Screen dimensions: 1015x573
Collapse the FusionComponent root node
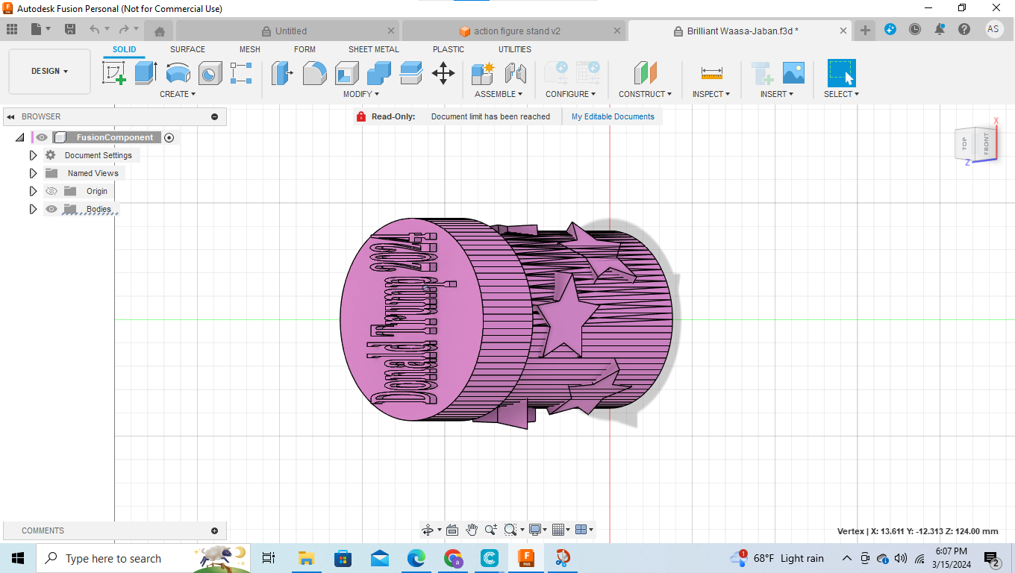click(x=20, y=137)
